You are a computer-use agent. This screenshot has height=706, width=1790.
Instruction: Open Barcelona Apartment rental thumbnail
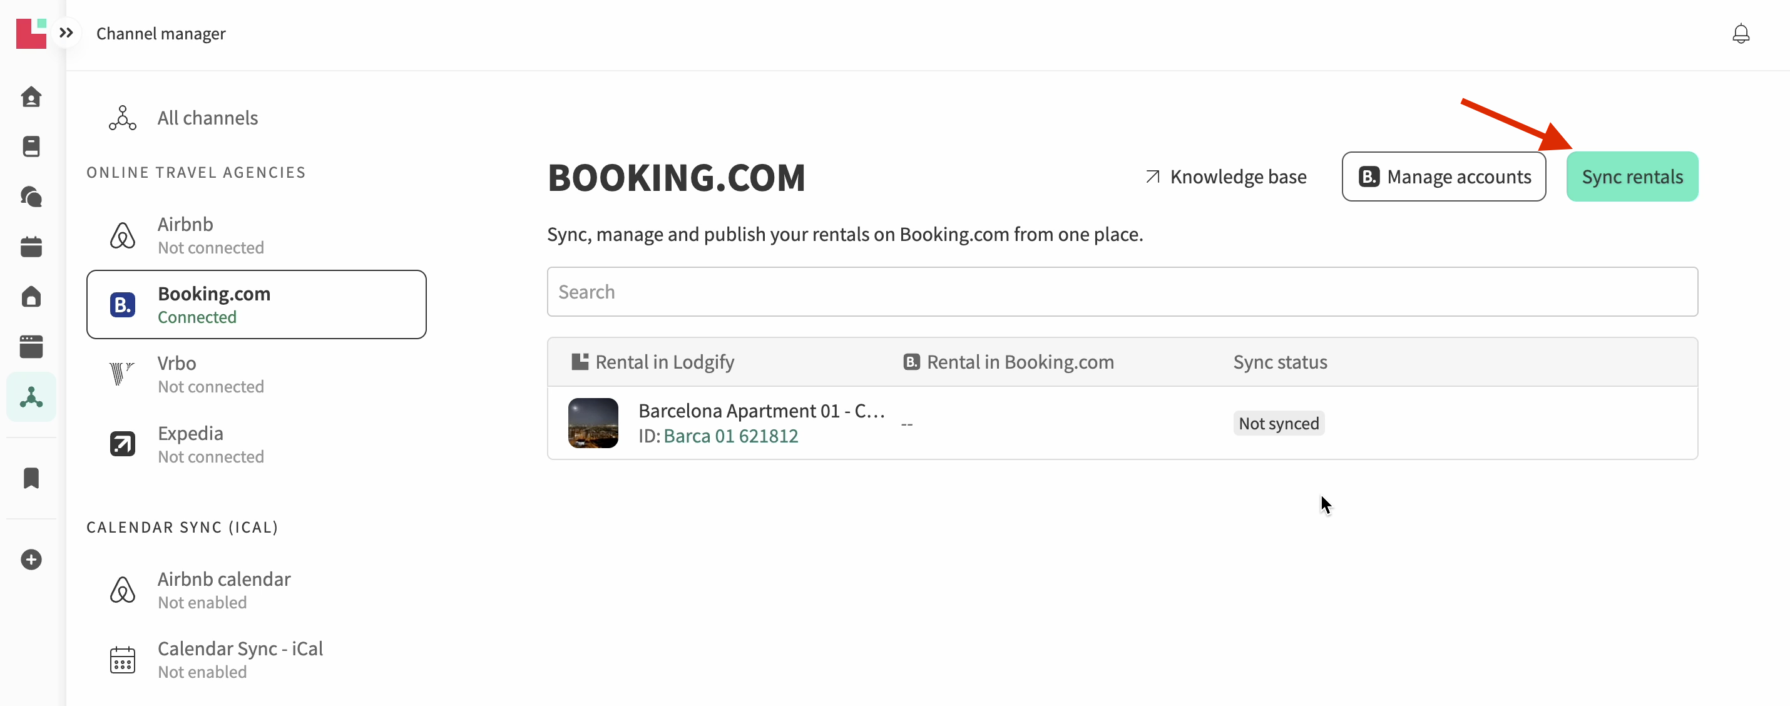pyautogui.click(x=593, y=423)
